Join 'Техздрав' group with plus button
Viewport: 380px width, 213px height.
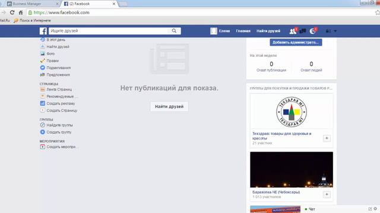327,138
